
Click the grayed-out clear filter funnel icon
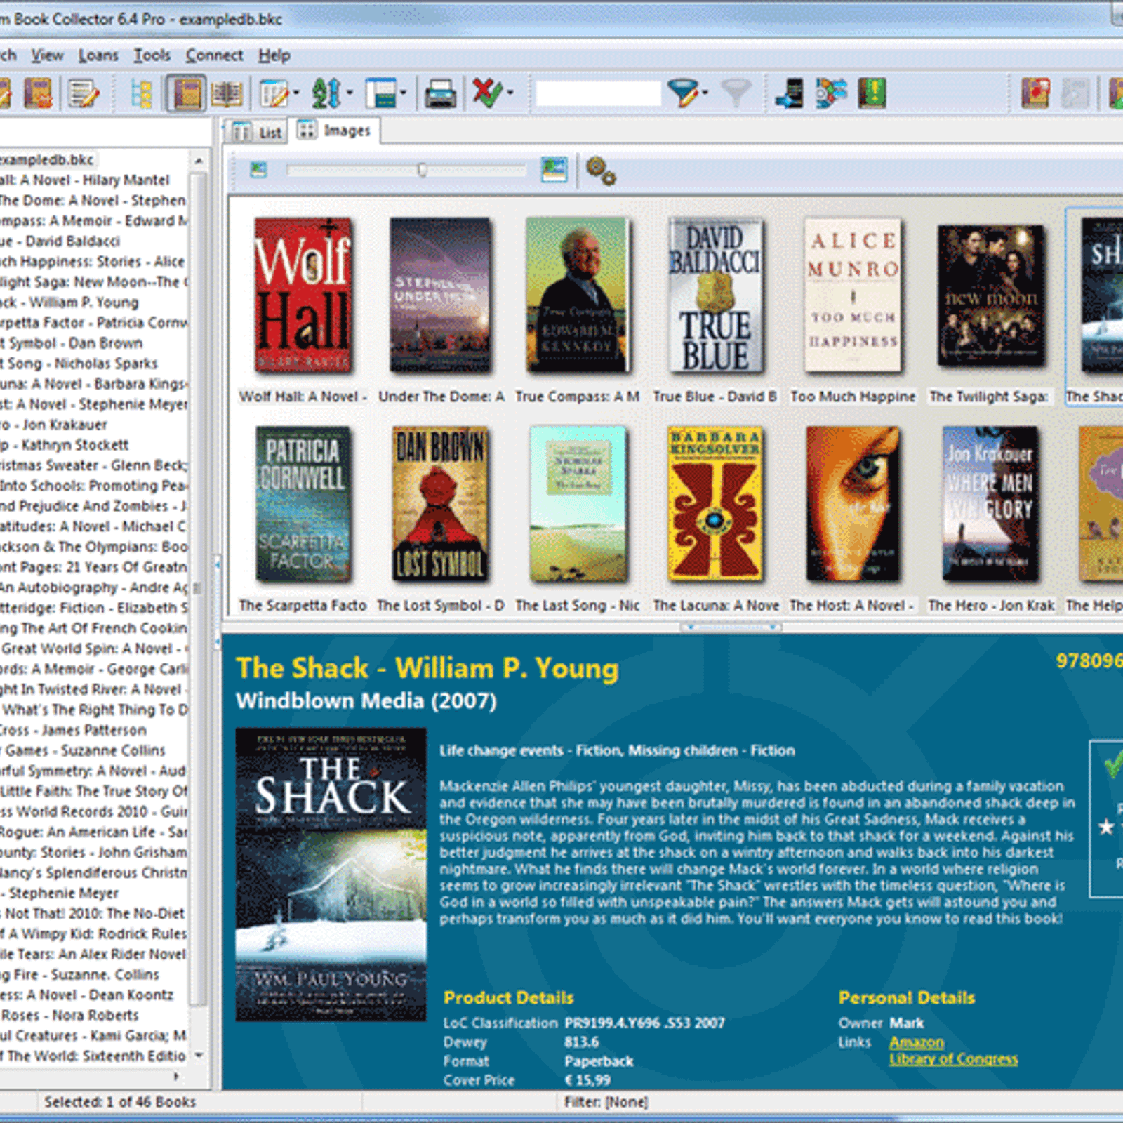[736, 93]
